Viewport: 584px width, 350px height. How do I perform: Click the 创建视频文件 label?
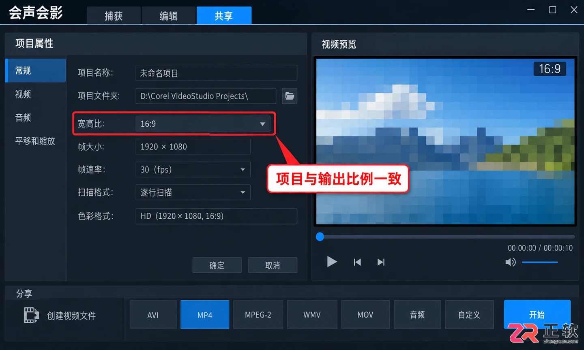tap(71, 316)
